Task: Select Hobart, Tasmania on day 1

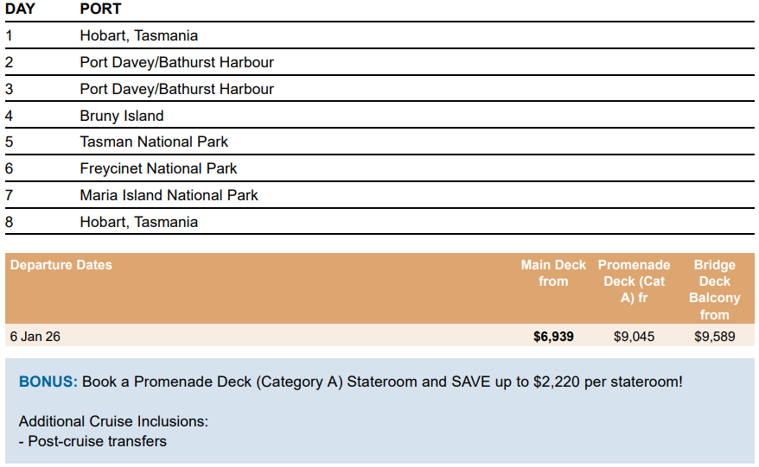Action: (x=139, y=35)
